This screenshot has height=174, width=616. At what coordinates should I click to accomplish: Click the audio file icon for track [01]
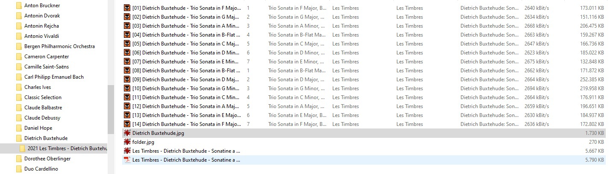point(127,8)
